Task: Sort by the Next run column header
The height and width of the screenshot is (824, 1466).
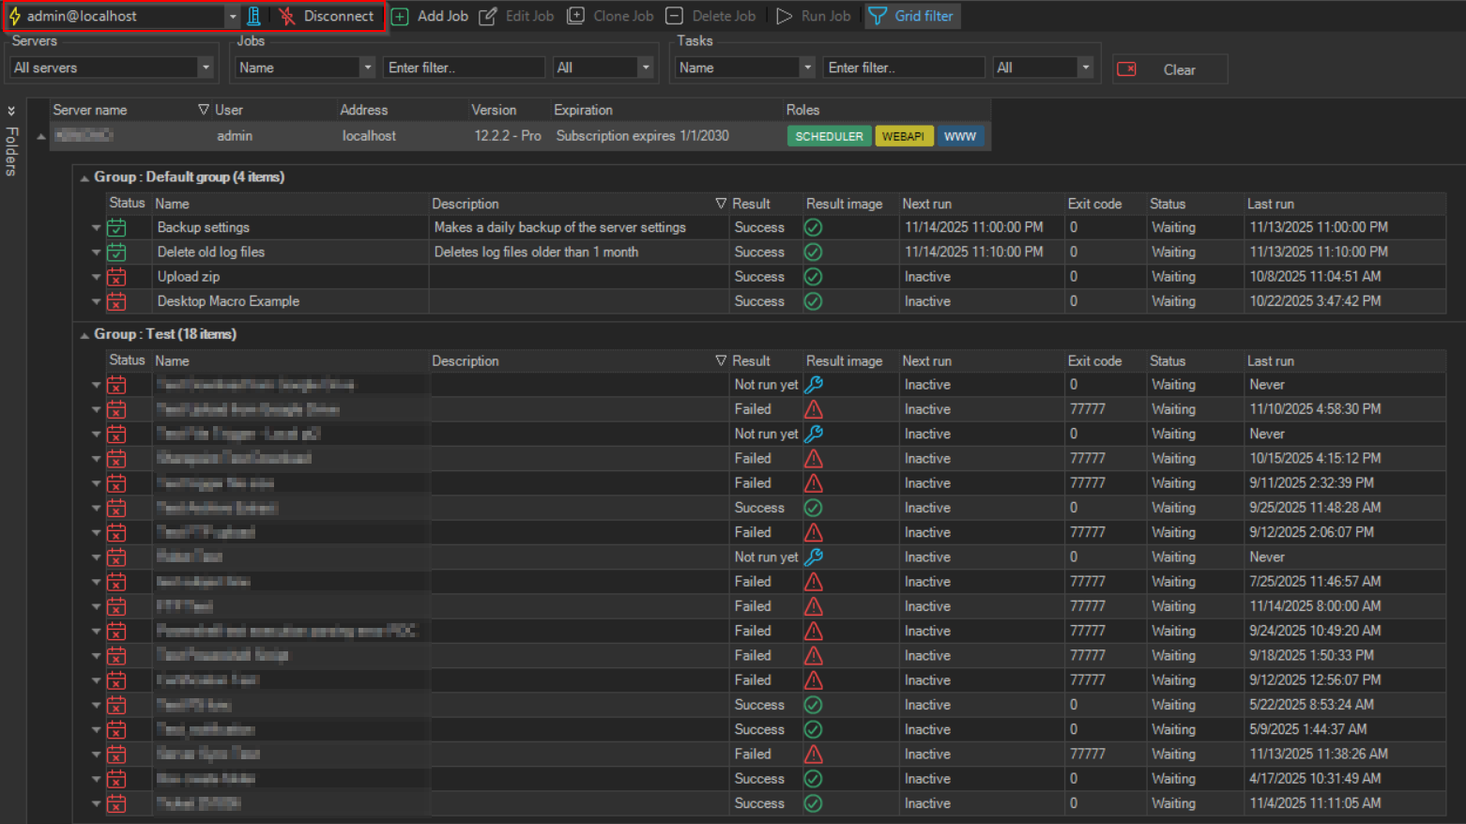Action: (926, 204)
